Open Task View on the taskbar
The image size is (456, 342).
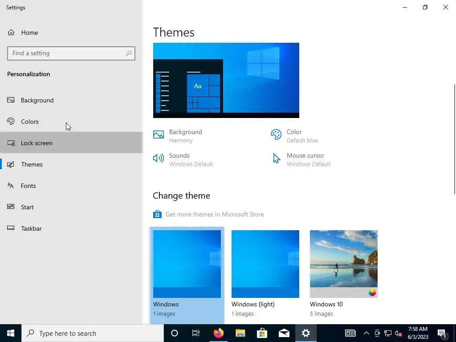196,333
